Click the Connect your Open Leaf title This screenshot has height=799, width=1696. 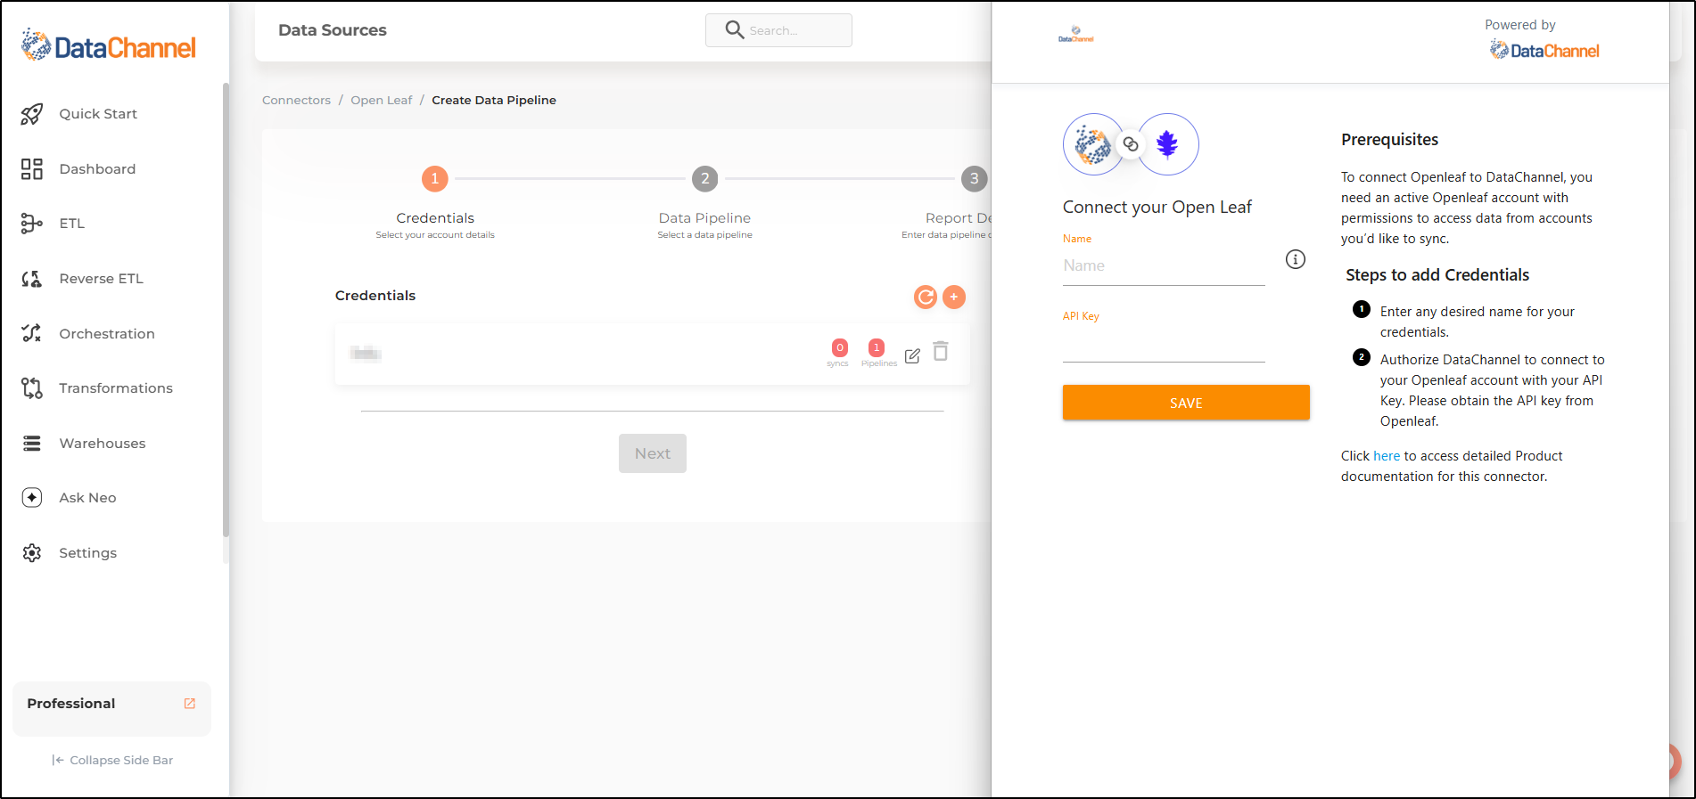coord(1157,208)
